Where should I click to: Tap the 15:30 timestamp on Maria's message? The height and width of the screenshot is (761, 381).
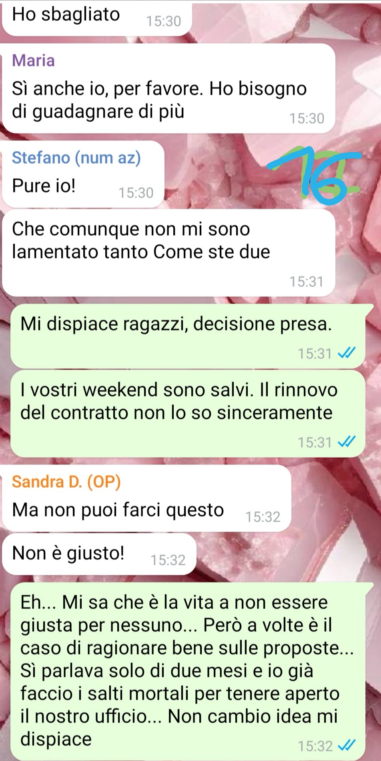(307, 118)
